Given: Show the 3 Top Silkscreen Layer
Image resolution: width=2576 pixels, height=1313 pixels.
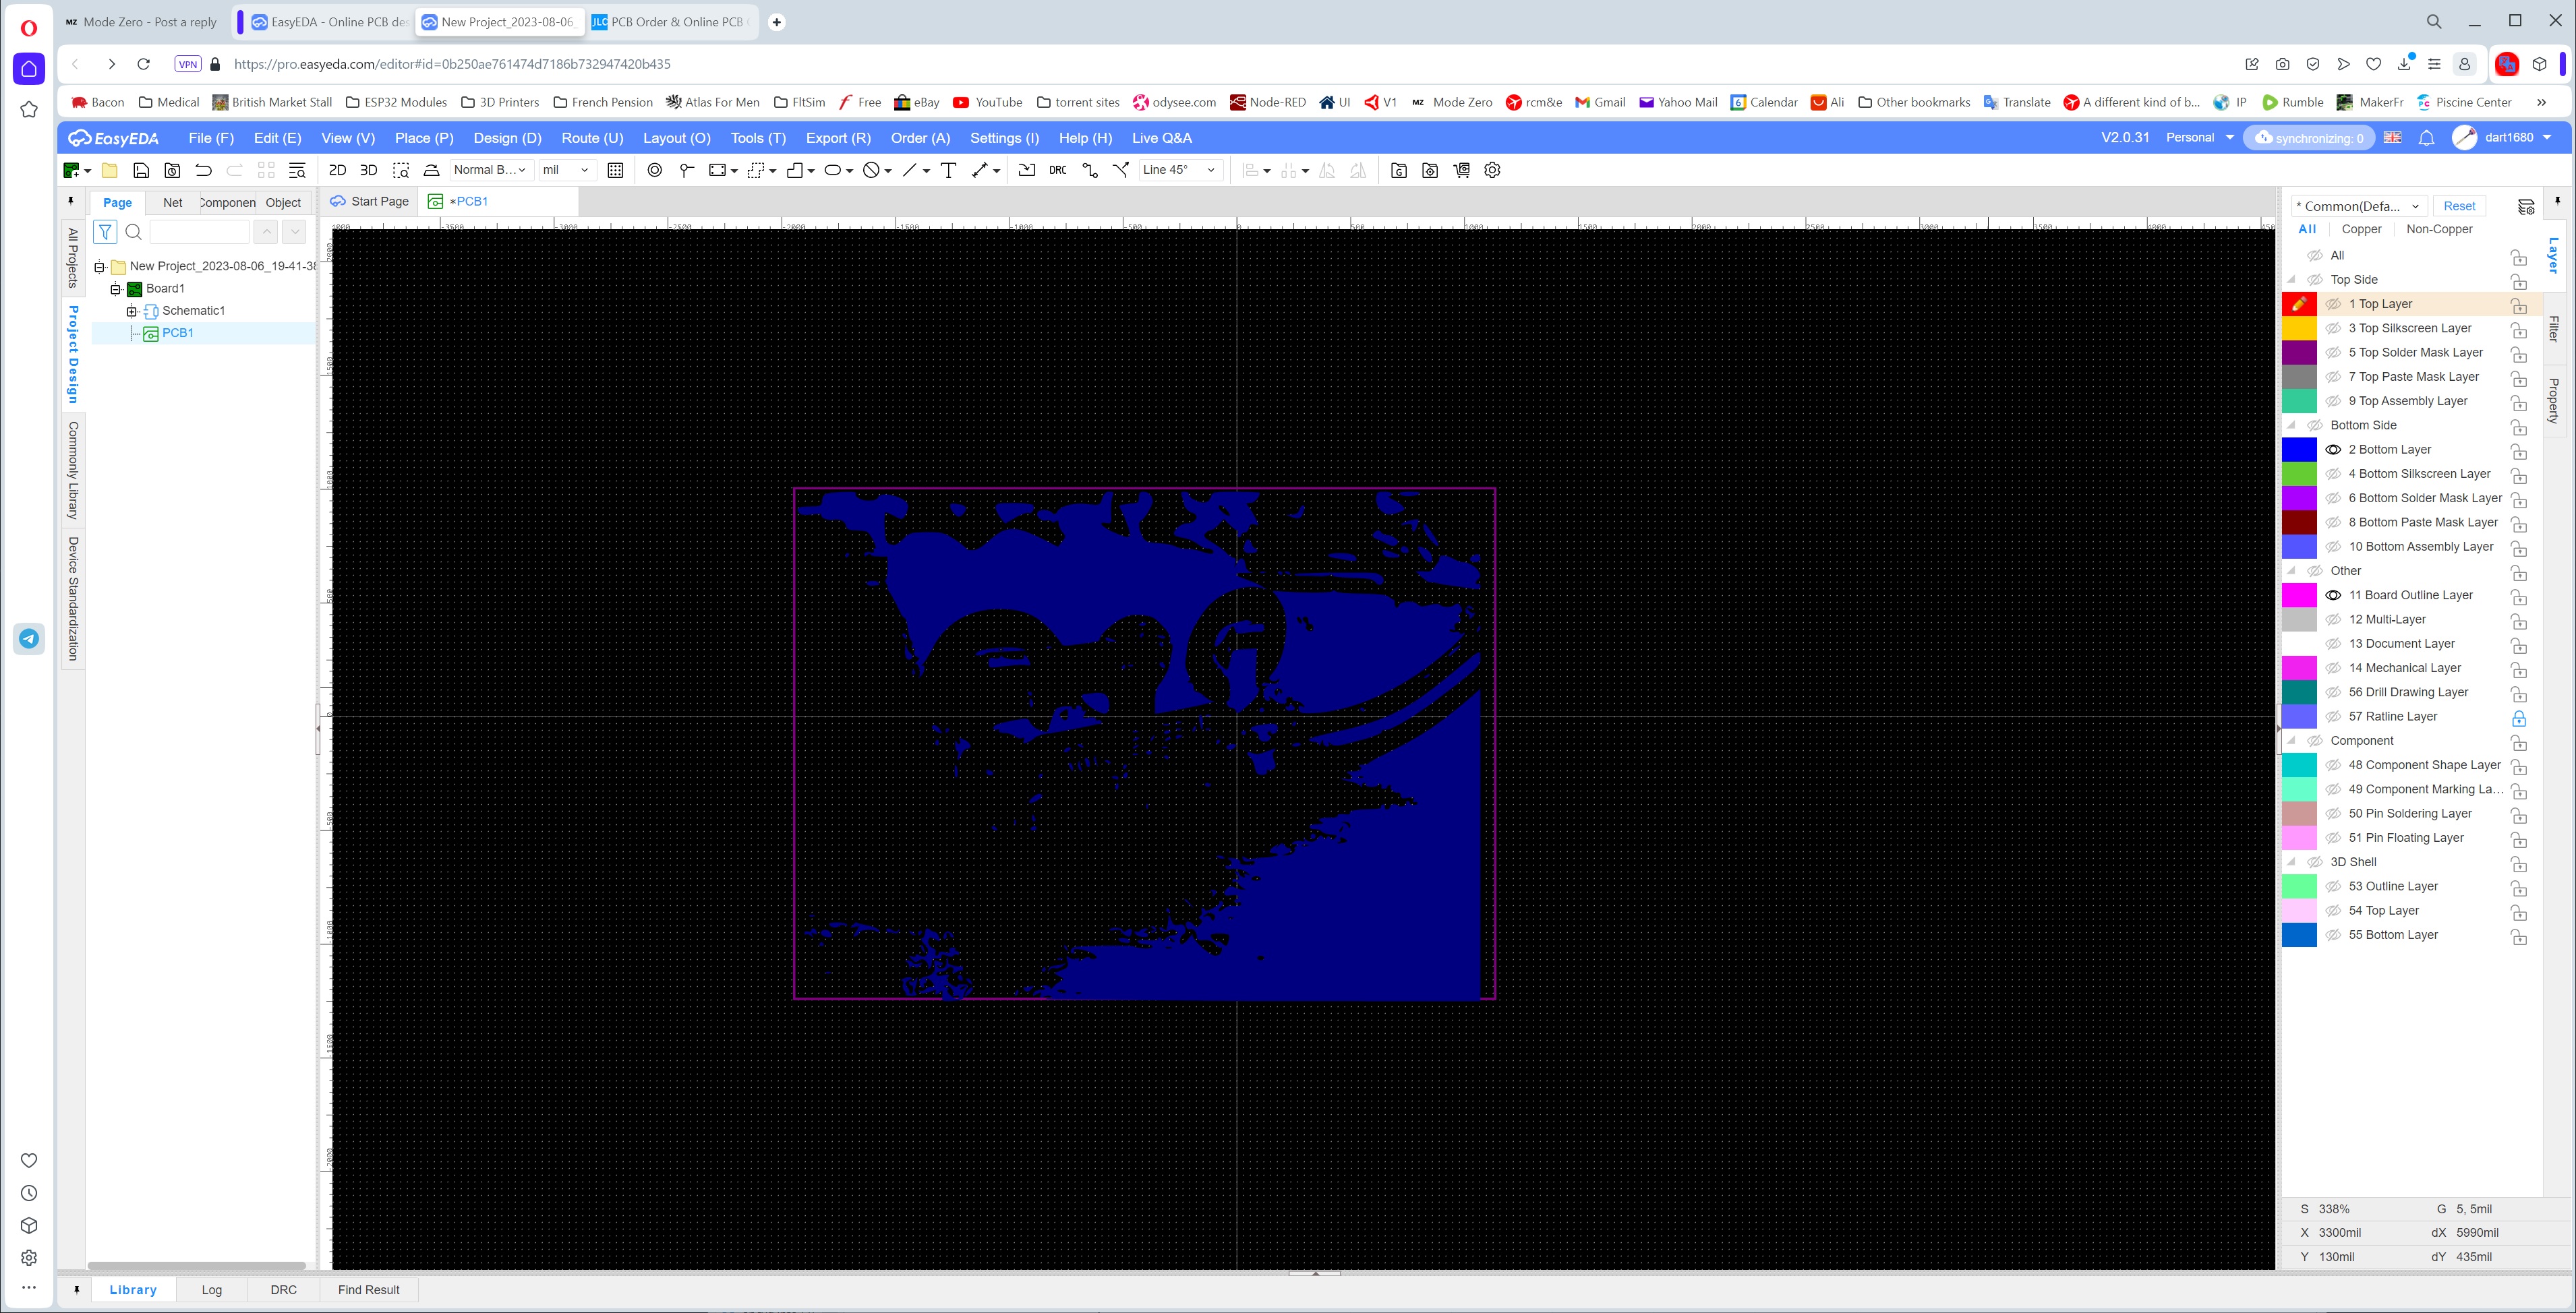Looking at the screenshot, I should pyautogui.click(x=2333, y=329).
